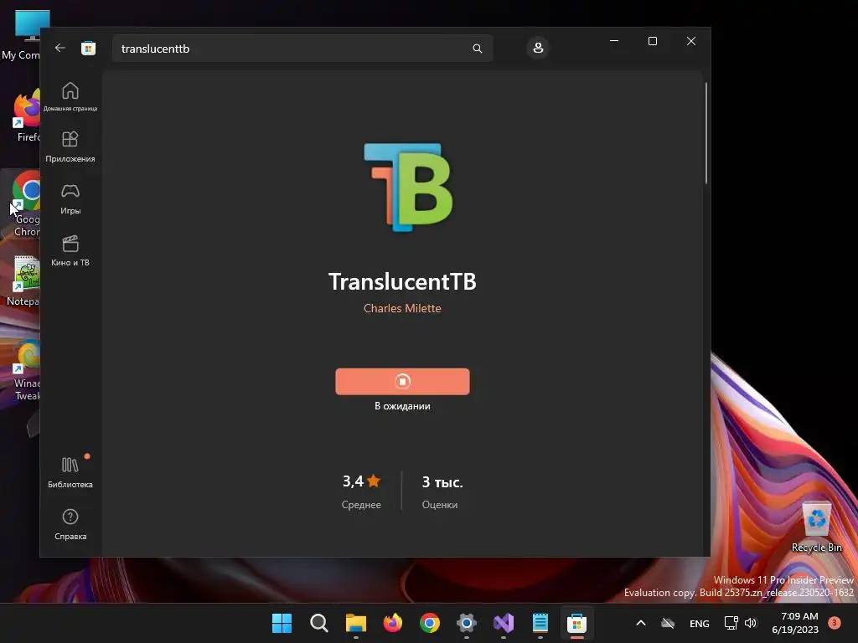Open the network tray icon
The image size is (858, 643).
(x=731, y=623)
